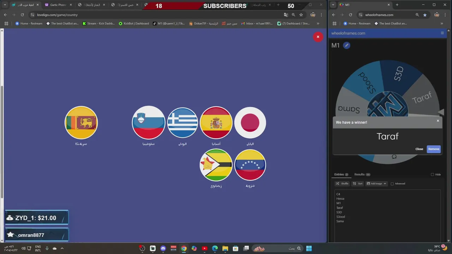This screenshot has height=254, width=452.
Task: Shuffle the wheel entries
Action: pyautogui.click(x=342, y=183)
